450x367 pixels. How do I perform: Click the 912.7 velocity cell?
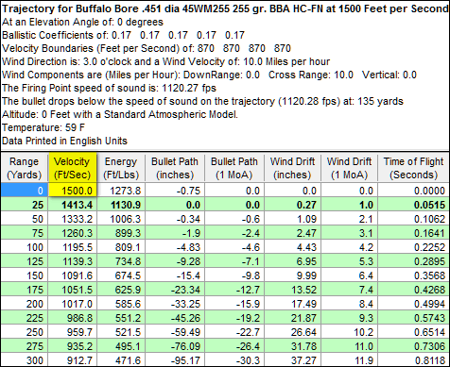pyautogui.click(x=72, y=360)
